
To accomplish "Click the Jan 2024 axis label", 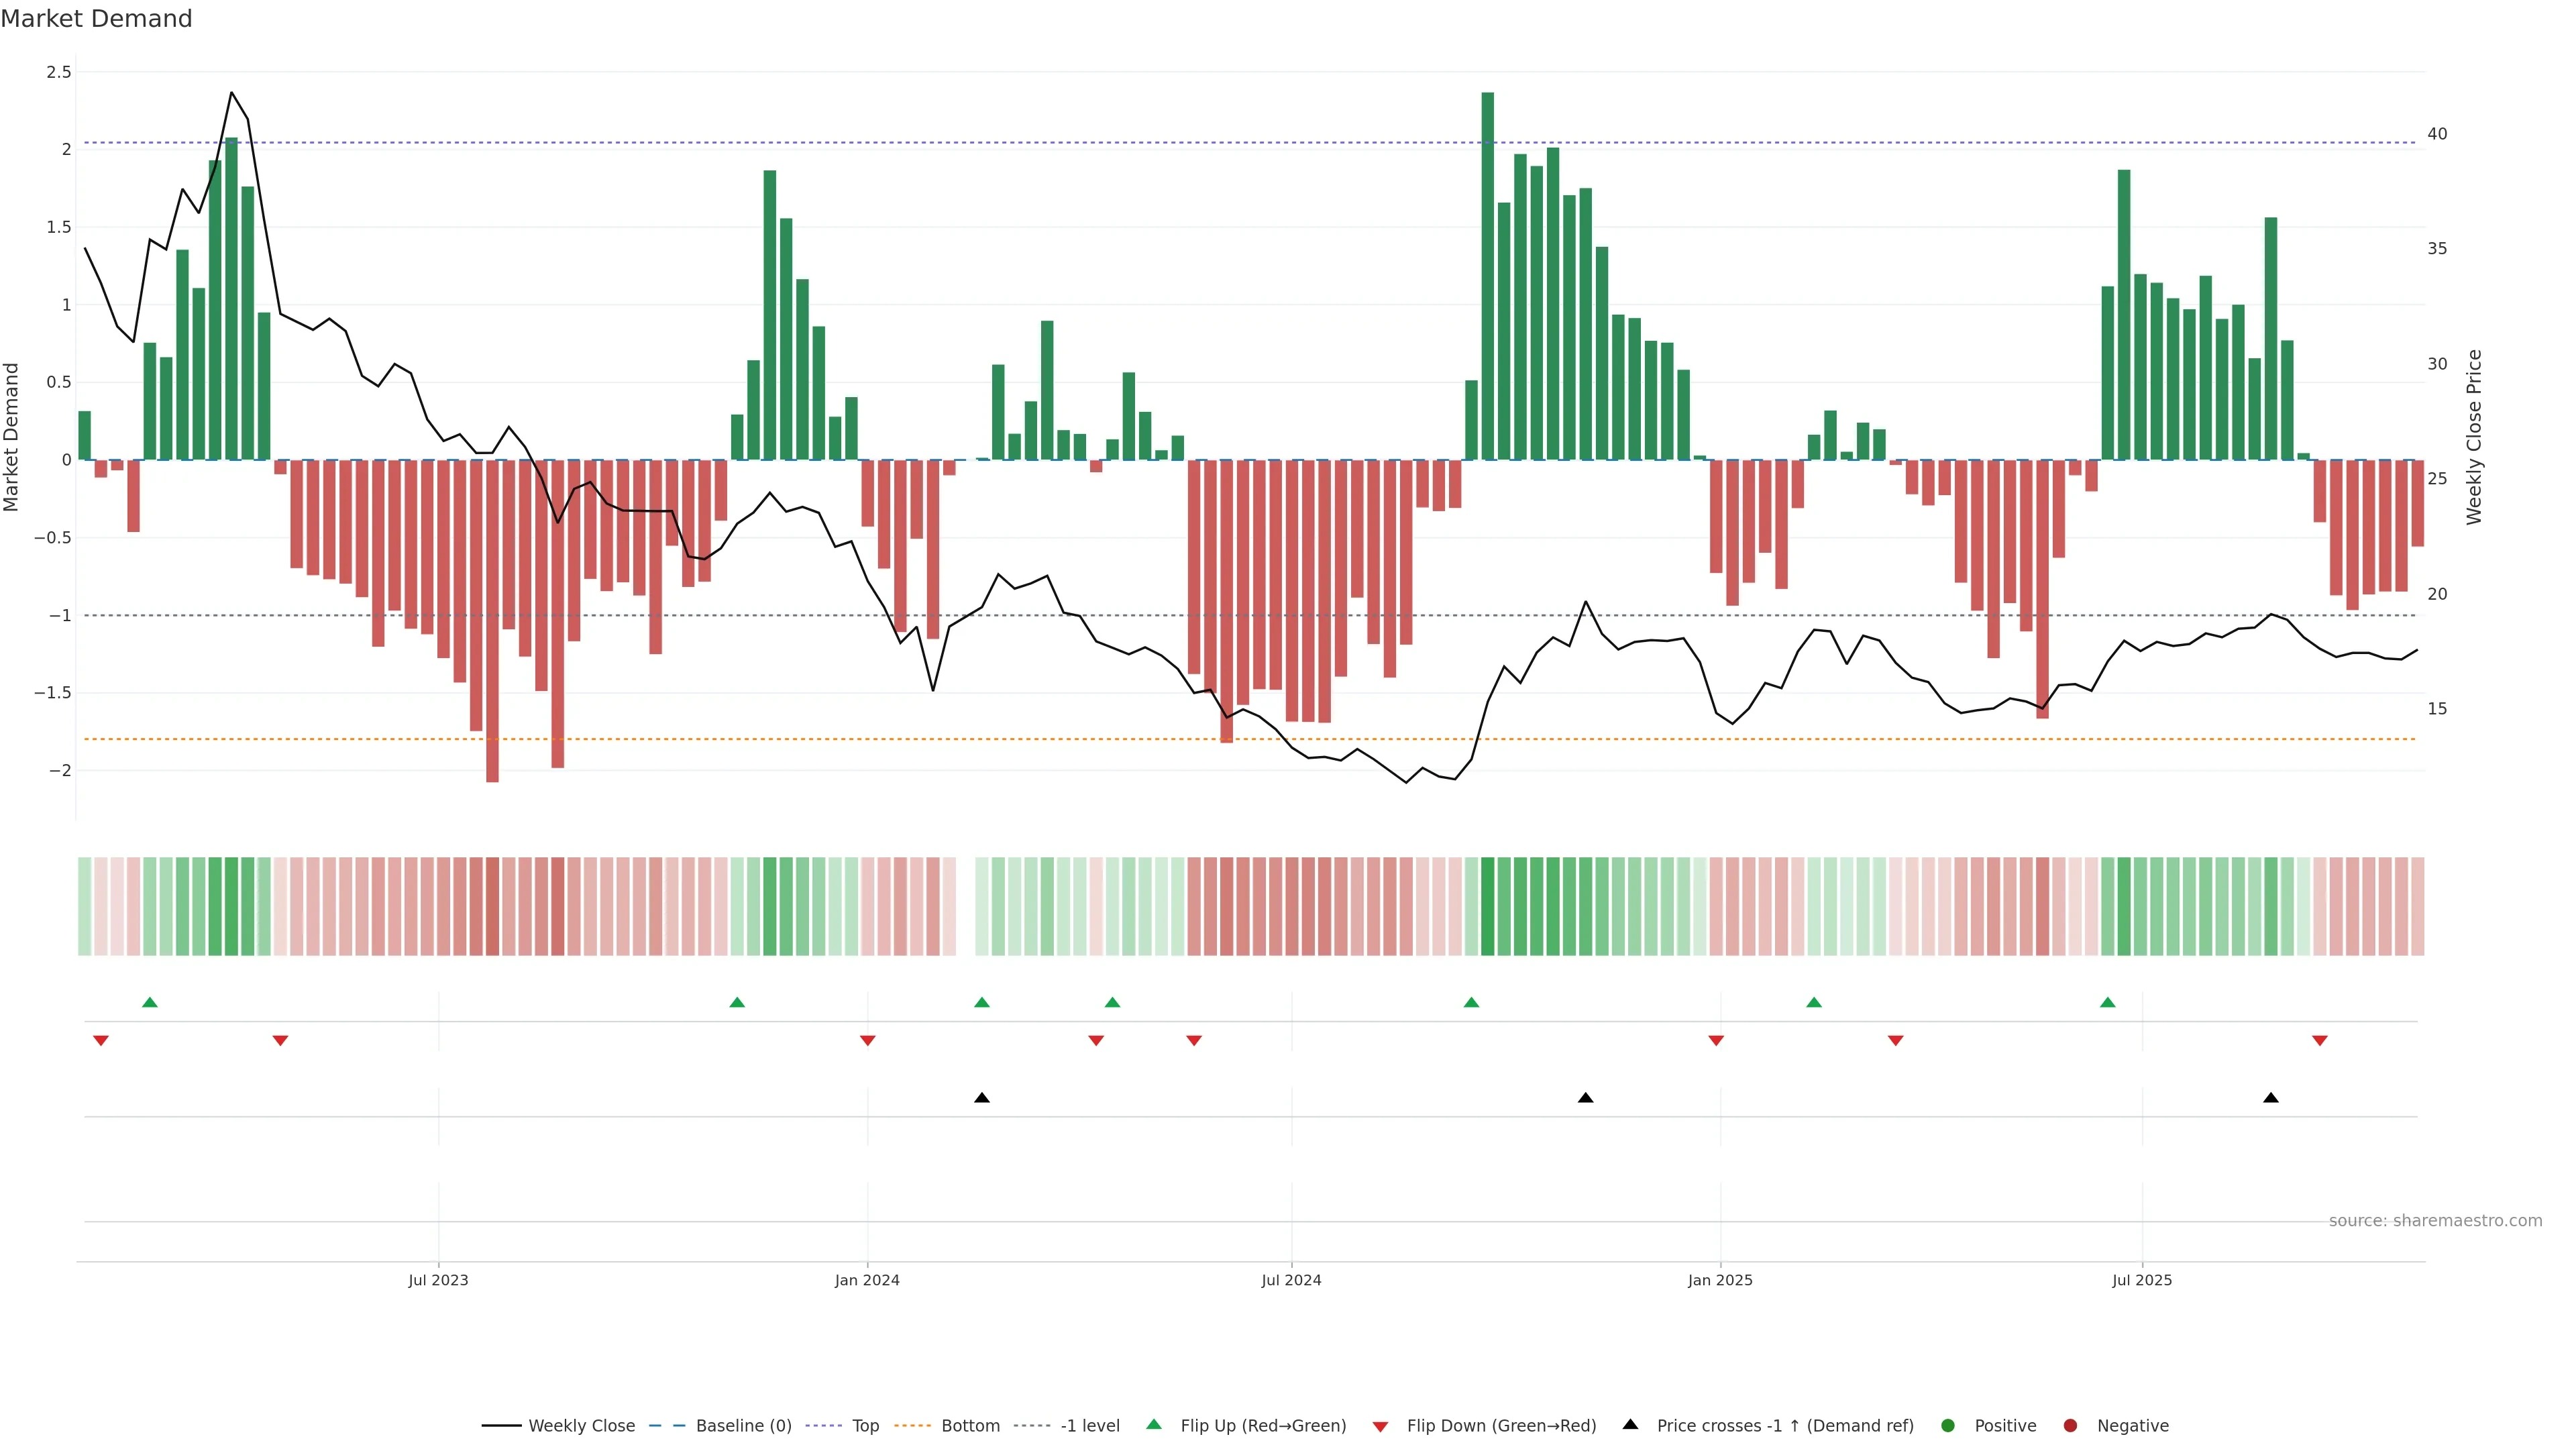I will (x=867, y=1280).
